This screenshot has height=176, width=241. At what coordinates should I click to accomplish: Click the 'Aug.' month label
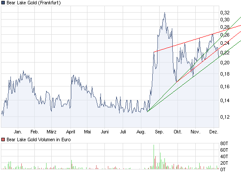coord(141,132)
